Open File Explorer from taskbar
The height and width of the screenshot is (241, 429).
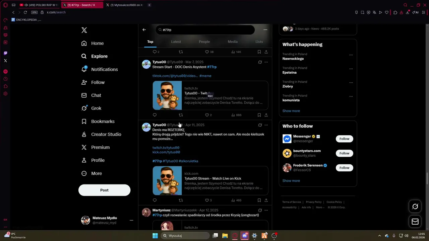tap(225, 236)
